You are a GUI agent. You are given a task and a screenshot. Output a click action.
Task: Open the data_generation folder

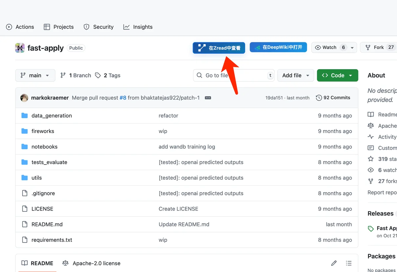(52, 116)
